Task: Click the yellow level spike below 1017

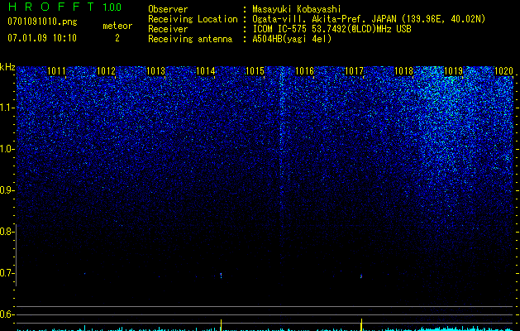Action: click(361, 324)
